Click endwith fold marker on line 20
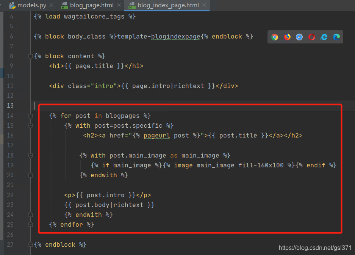 (x=31, y=175)
